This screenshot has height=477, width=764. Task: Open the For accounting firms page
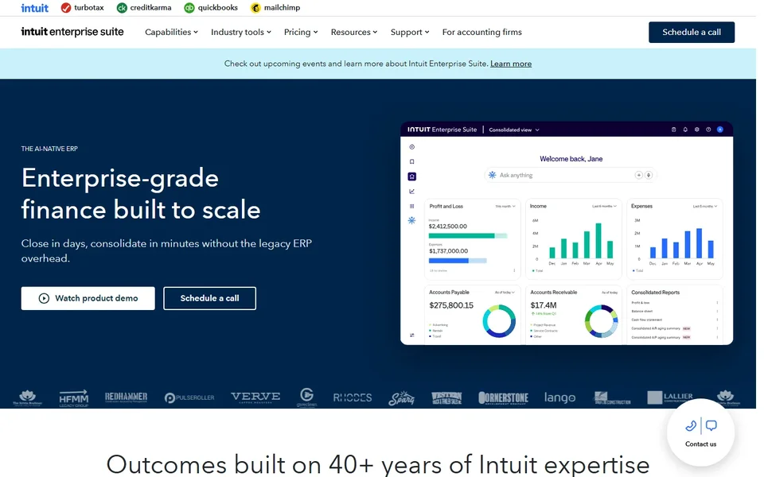(x=482, y=32)
